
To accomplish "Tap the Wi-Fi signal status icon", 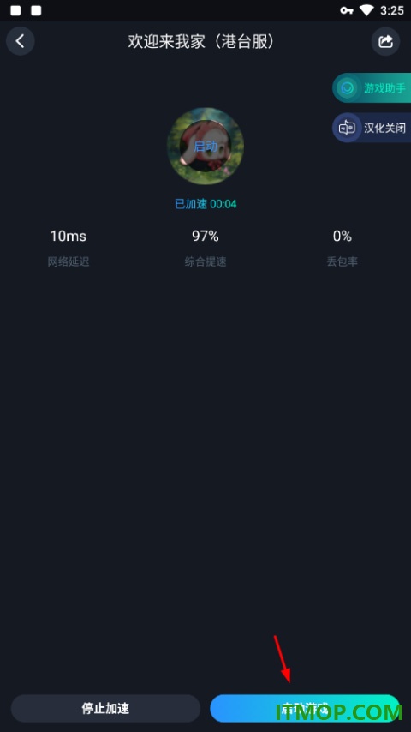I will click(367, 10).
